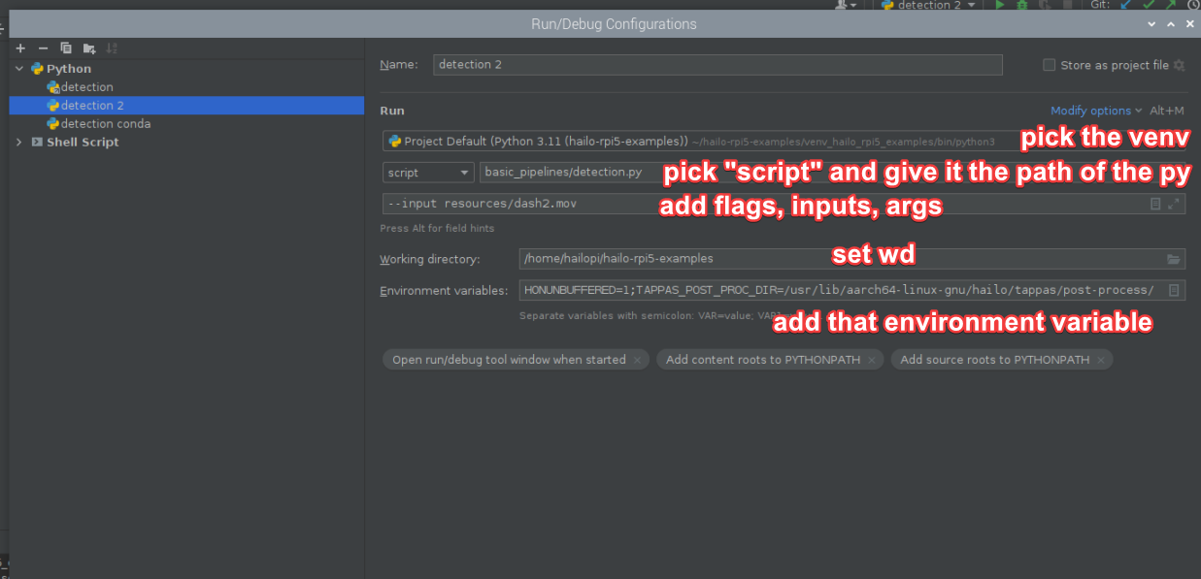1201x579 pixels.
Task: Click the green Debug bug icon
Action: pyautogui.click(x=1022, y=5)
